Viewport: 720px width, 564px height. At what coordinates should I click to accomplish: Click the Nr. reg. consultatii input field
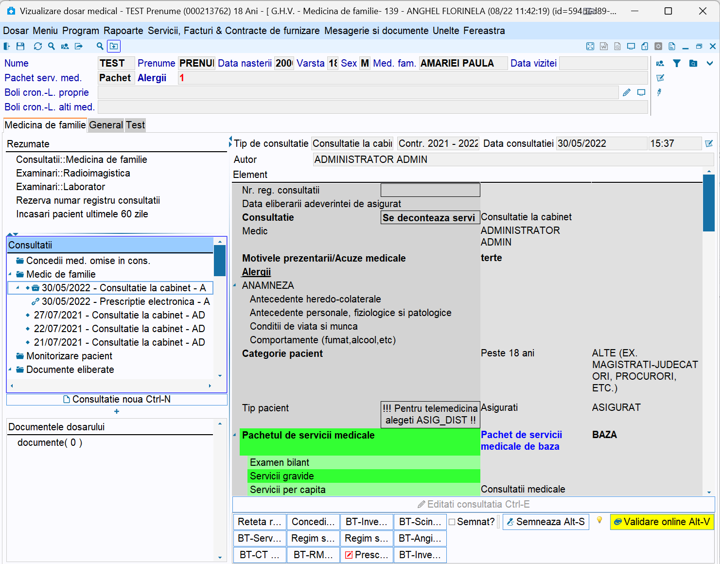[x=430, y=190]
